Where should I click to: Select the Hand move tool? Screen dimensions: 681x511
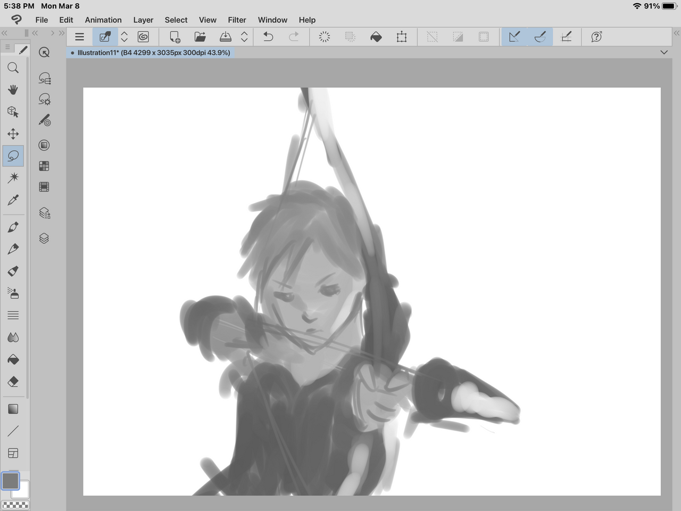13,89
